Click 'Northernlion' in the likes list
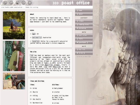Viewport: 140px width, 105px height. point(38,103)
